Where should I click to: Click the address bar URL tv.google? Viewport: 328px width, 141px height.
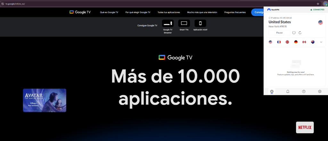point(15,4)
